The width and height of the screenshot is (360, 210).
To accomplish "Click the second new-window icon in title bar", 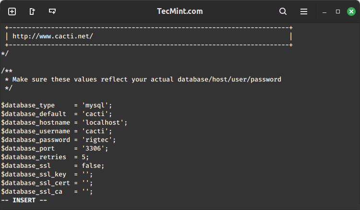I will pos(32,12).
